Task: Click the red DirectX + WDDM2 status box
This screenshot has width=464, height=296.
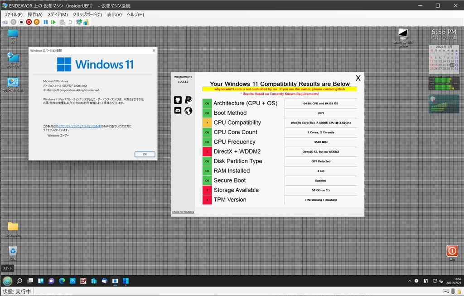Action: [207, 152]
